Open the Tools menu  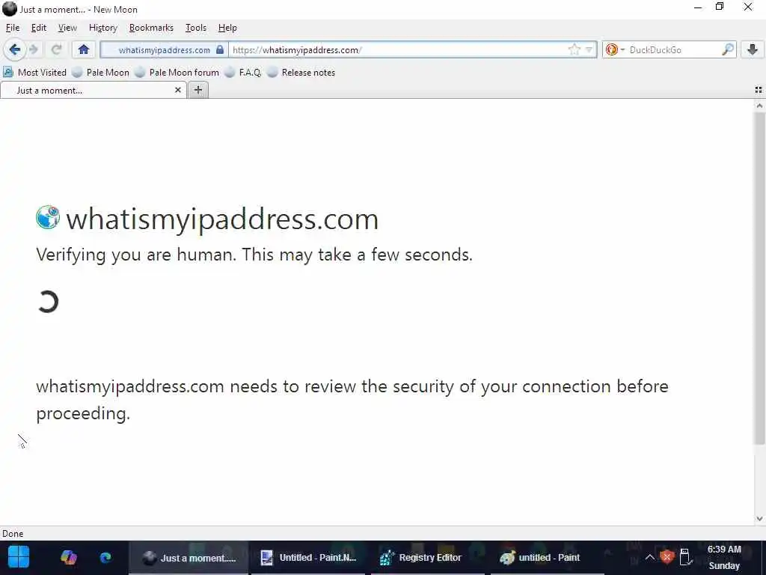point(196,28)
